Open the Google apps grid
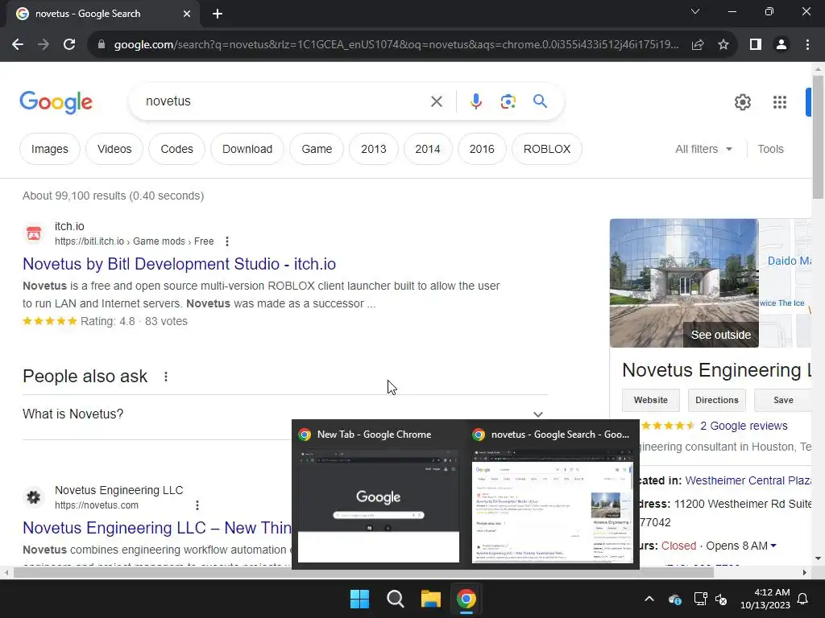The image size is (825, 618). (x=780, y=102)
